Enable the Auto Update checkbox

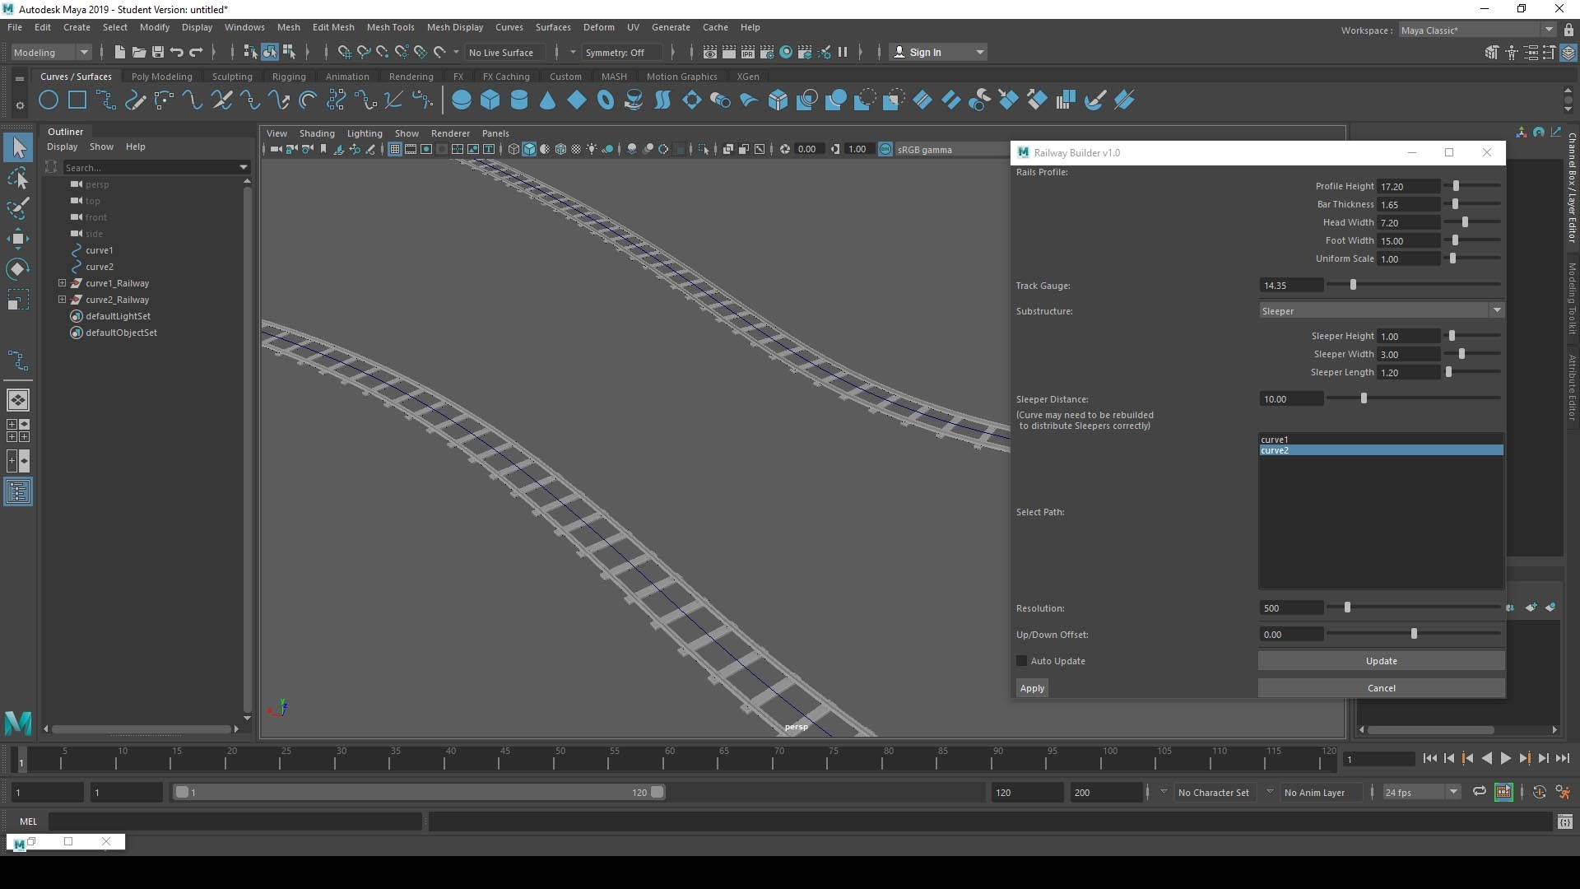(x=1020, y=661)
